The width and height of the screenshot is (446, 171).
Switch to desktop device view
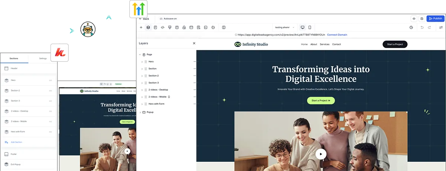click(x=303, y=27)
